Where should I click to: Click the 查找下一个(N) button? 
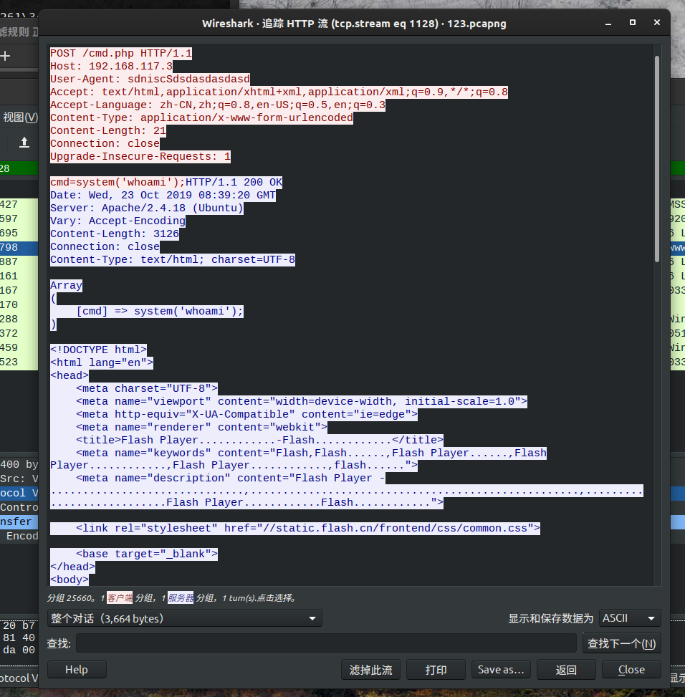pos(621,643)
